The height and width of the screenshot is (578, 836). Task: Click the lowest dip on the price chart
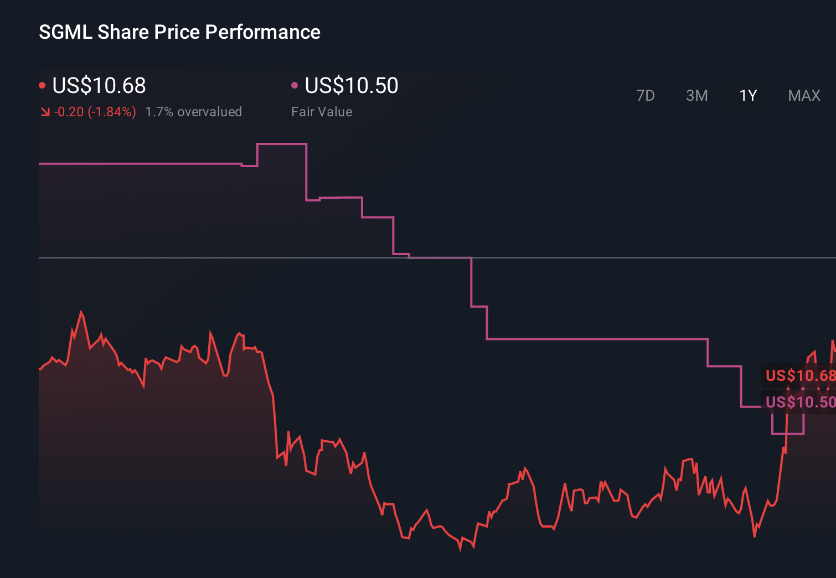click(460, 549)
